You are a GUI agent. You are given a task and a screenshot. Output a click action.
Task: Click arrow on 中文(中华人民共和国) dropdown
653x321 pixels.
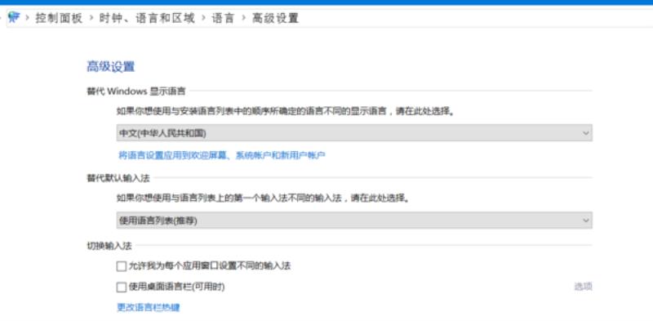point(586,133)
